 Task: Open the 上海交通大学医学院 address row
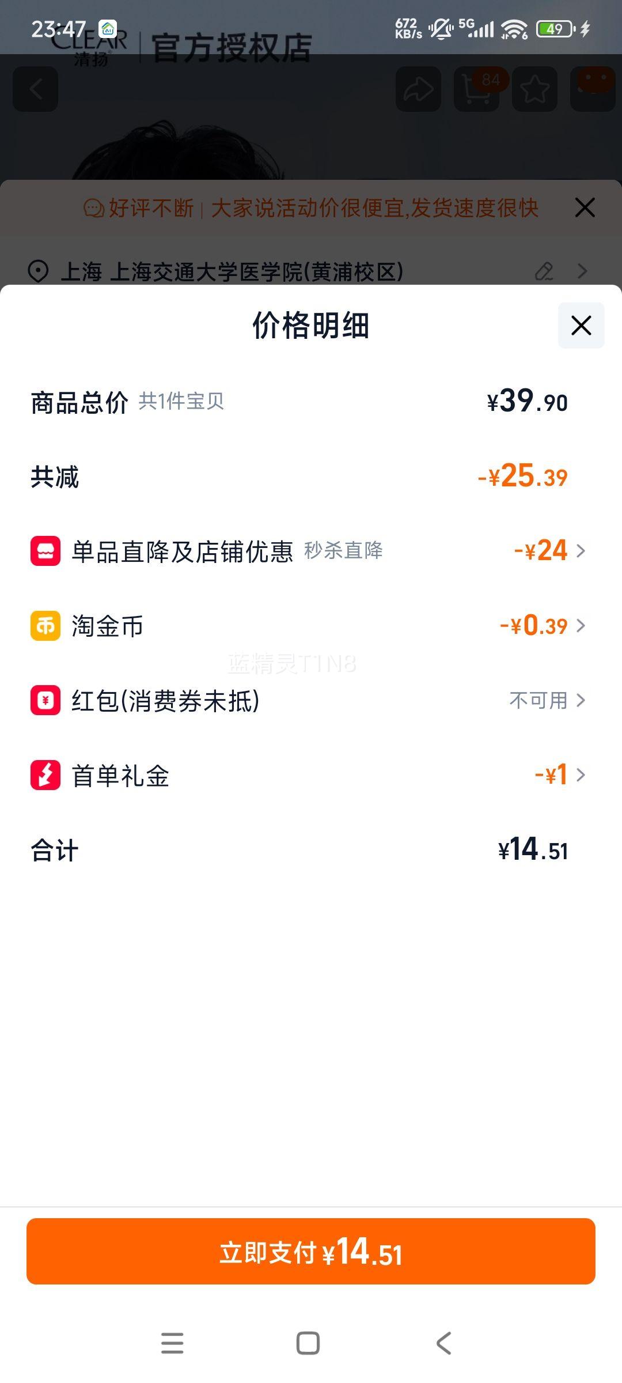232,271
